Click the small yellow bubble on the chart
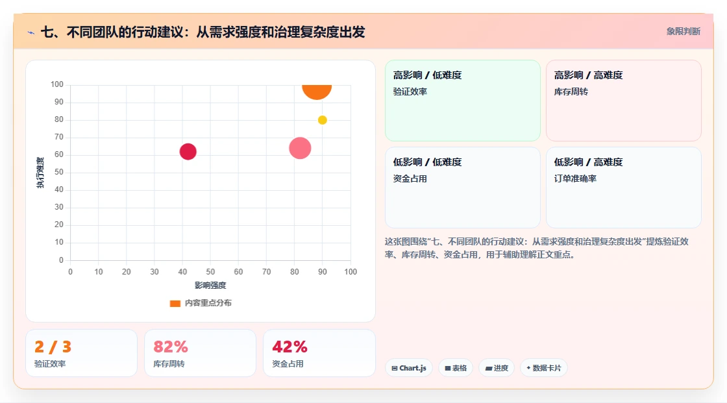 pos(322,120)
